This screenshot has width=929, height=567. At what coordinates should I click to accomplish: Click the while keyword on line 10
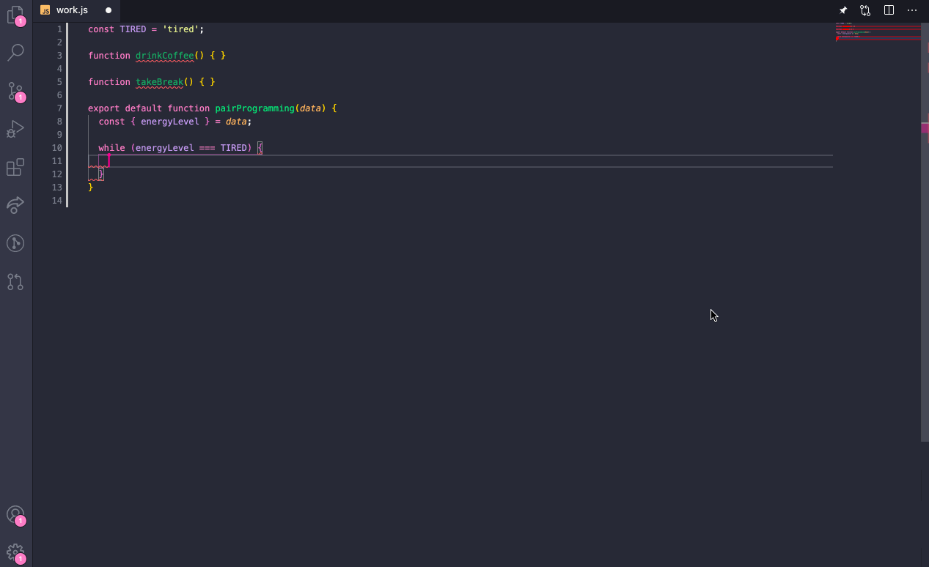[112, 148]
